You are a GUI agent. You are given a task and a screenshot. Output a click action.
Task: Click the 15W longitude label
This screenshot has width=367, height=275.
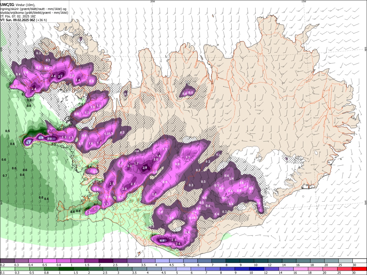(x=304, y=1)
